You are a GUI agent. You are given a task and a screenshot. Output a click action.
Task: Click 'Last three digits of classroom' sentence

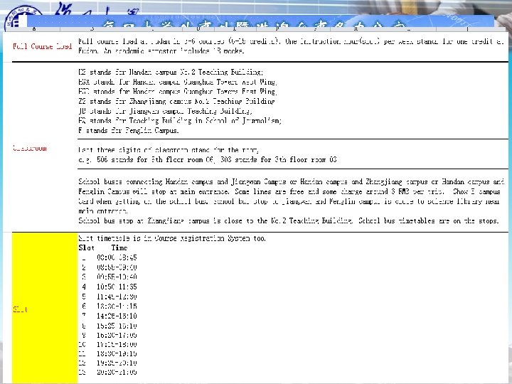[x=169, y=150]
